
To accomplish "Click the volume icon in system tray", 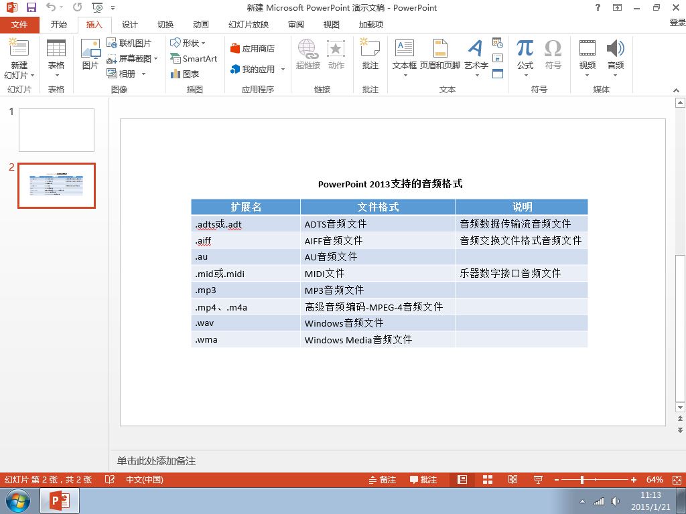I will [615, 501].
